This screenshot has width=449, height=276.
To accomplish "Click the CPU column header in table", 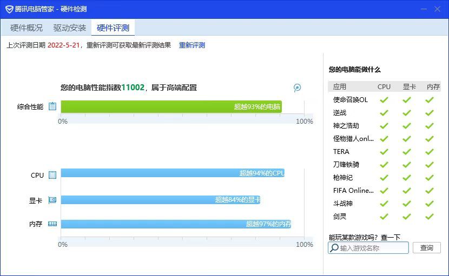I will tap(384, 86).
